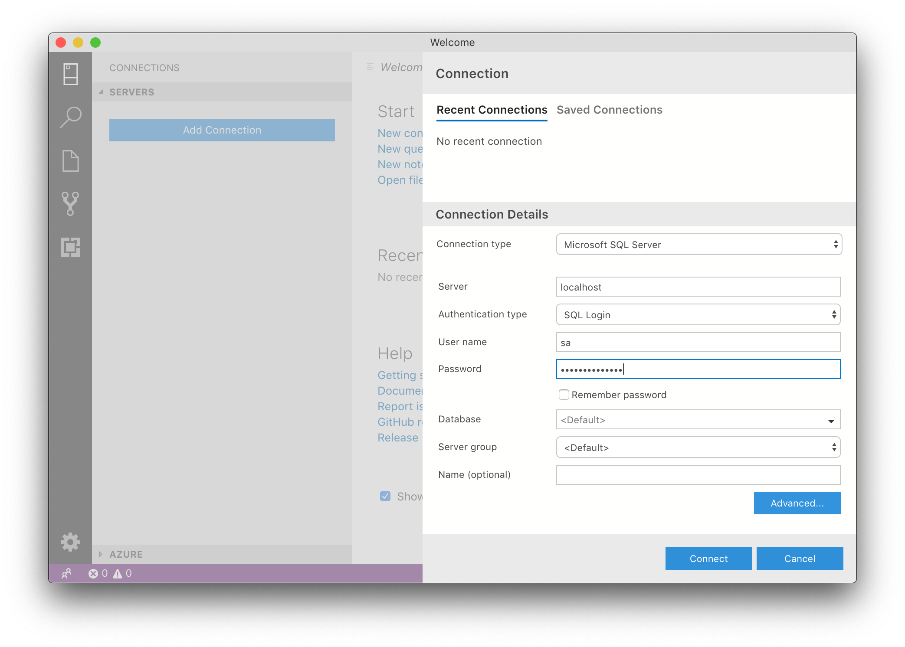
Task: Click the warnings triangle in status bar
Action: coord(118,574)
